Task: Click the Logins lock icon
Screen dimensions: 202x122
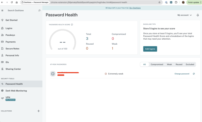Action: click(2, 28)
